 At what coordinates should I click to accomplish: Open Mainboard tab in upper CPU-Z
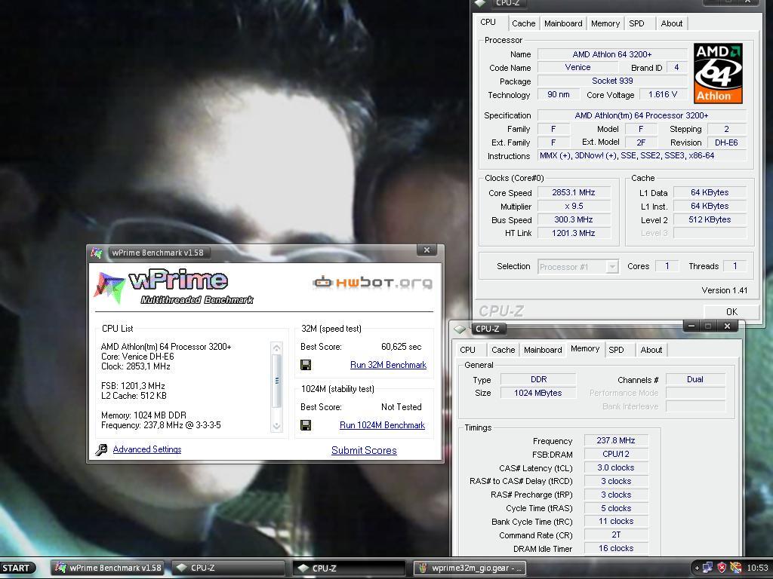click(563, 23)
